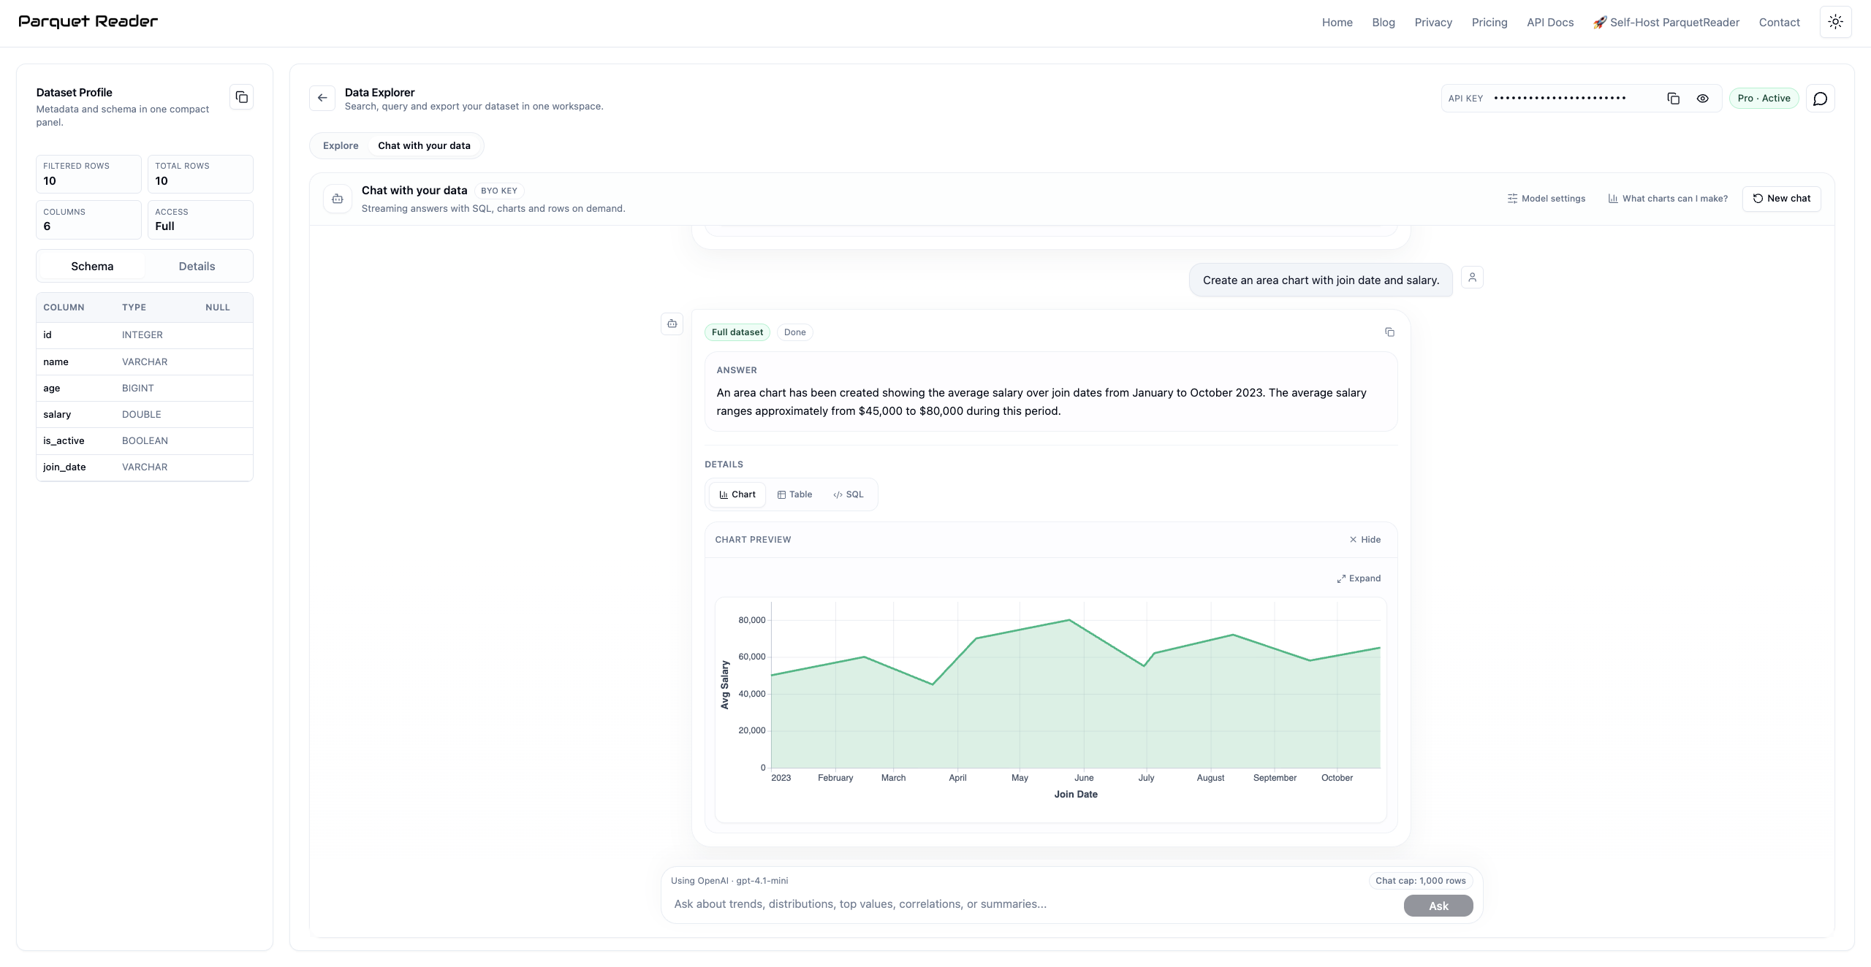This screenshot has width=1871, height=967.
Task: Expand the area chart preview
Action: pos(1358,578)
